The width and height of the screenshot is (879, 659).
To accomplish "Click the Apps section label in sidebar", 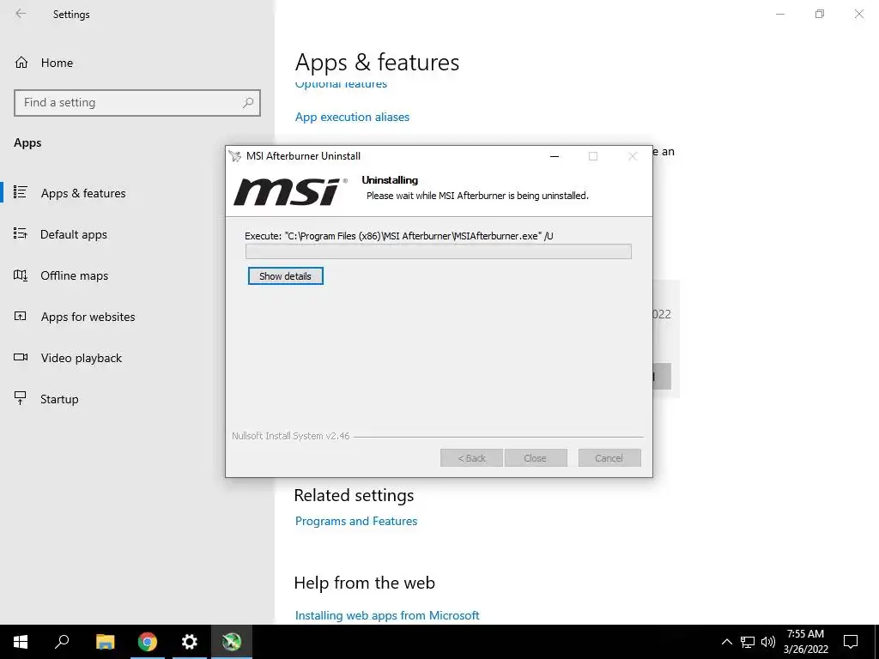I will [x=27, y=143].
